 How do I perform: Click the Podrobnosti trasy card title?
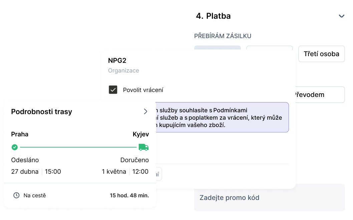tap(42, 112)
